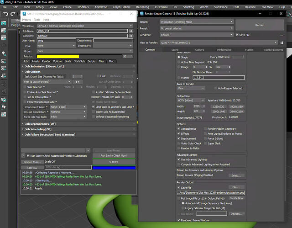Switch to the Assets tab in SMTD
Viewport: 292px width, 228px height.
(36, 61)
